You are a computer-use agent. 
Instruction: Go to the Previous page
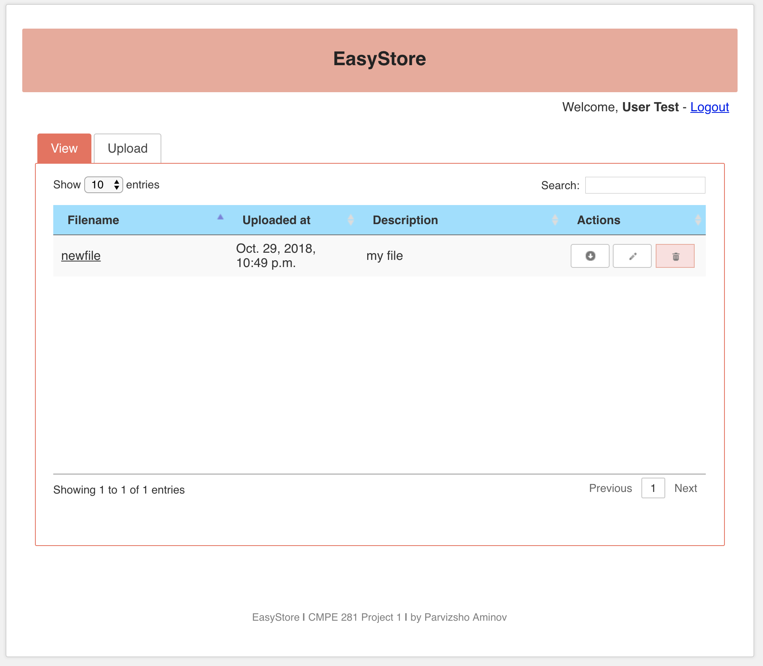pyautogui.click(x=610, y=488)
